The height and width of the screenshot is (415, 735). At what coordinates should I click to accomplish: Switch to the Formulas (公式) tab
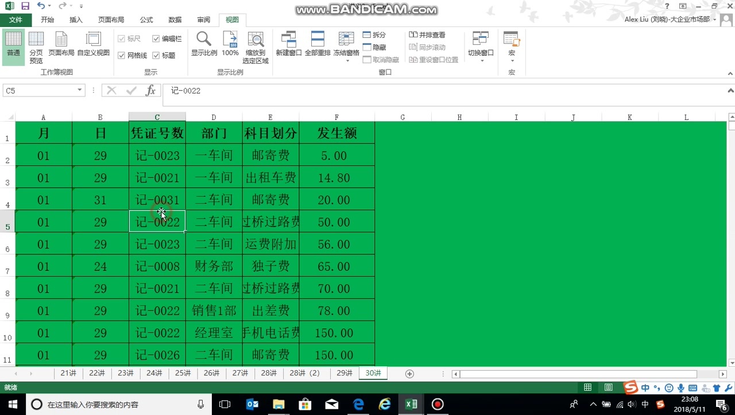pyautogui.click(x=146, y=20)
